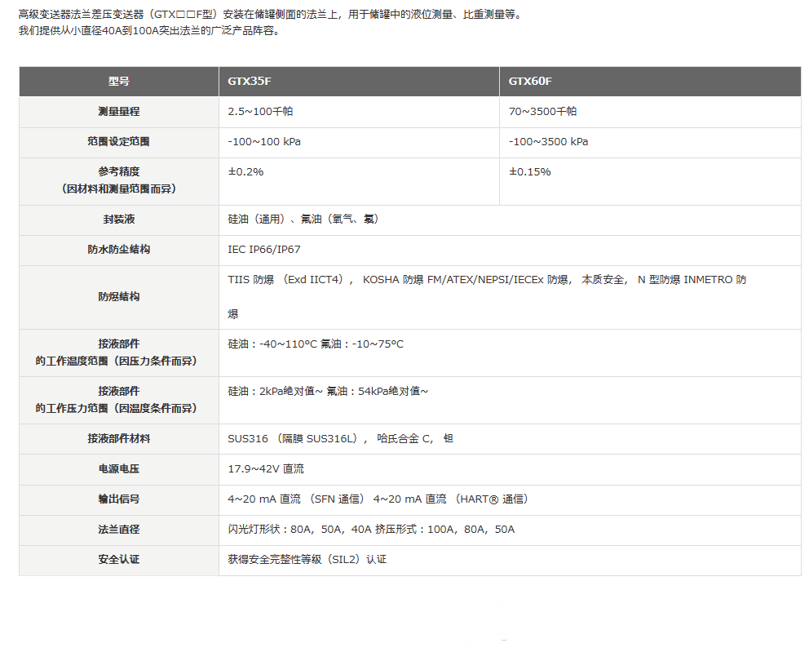The image size is (809, 661).
Task: Click the 输出信号 row label
Action: point(119,499)
